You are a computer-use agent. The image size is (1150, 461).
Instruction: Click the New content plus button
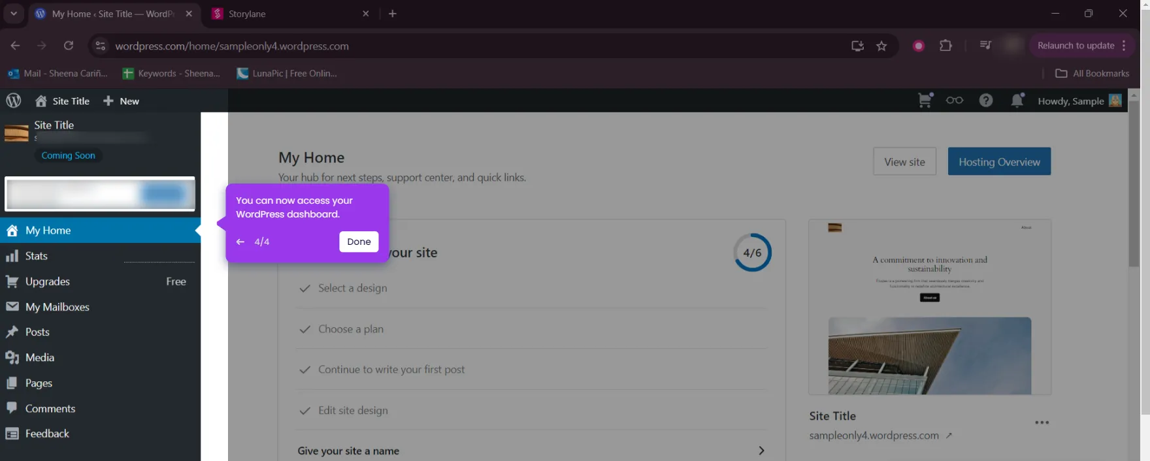pyautogui.click(x=122, y=101)
